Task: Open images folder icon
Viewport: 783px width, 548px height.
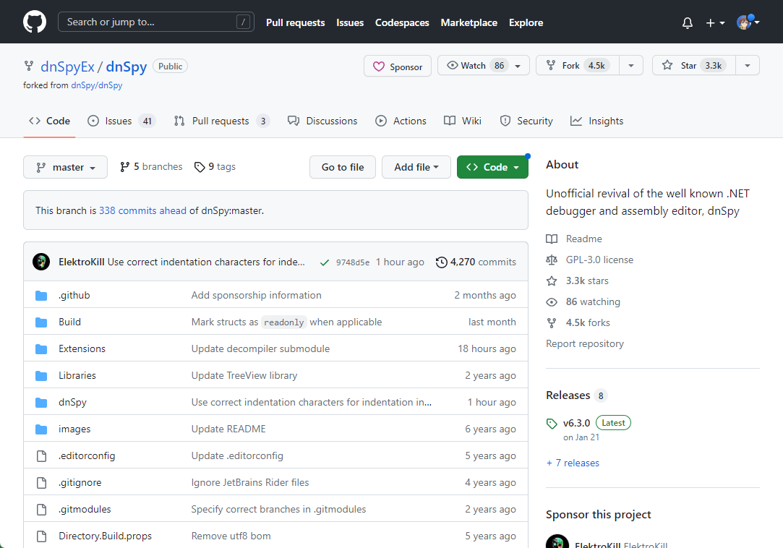Action: pyautogui.click(x=41, y=429)
